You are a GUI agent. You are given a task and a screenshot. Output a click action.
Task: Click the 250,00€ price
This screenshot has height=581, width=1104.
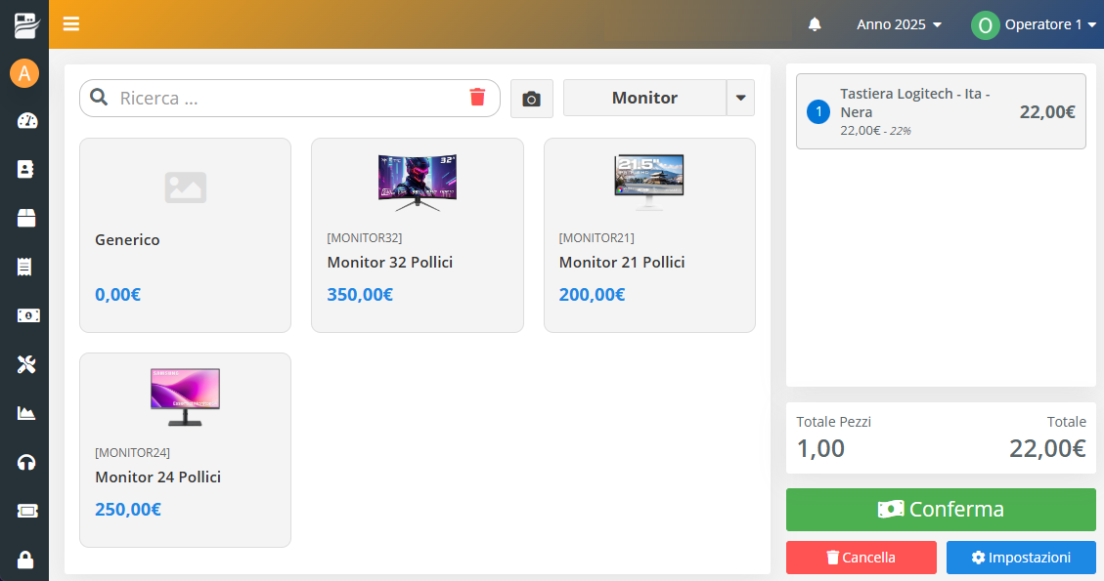click(x=128, y=510)
